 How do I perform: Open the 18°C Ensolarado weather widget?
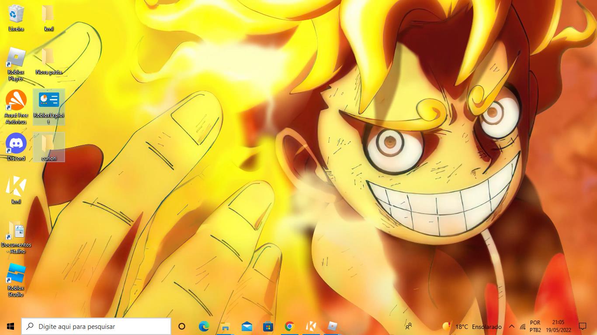coord(472,326)
